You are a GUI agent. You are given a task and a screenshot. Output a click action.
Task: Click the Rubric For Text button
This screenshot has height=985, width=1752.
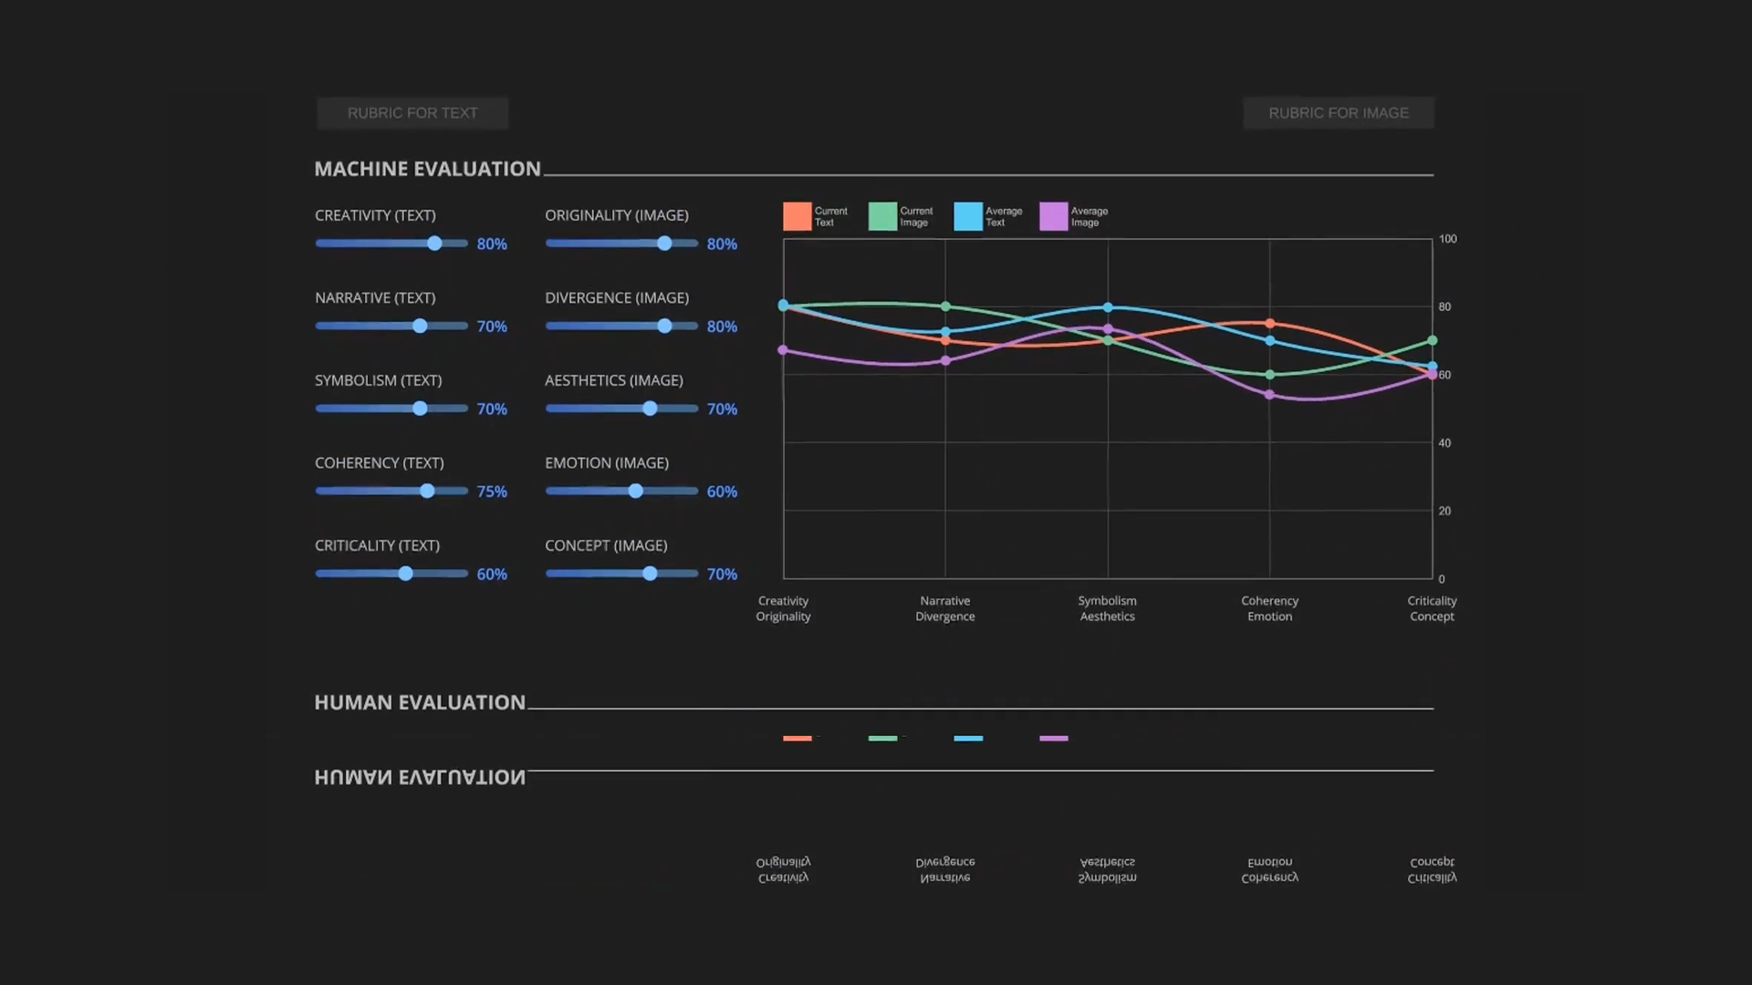tap(412, 113)
